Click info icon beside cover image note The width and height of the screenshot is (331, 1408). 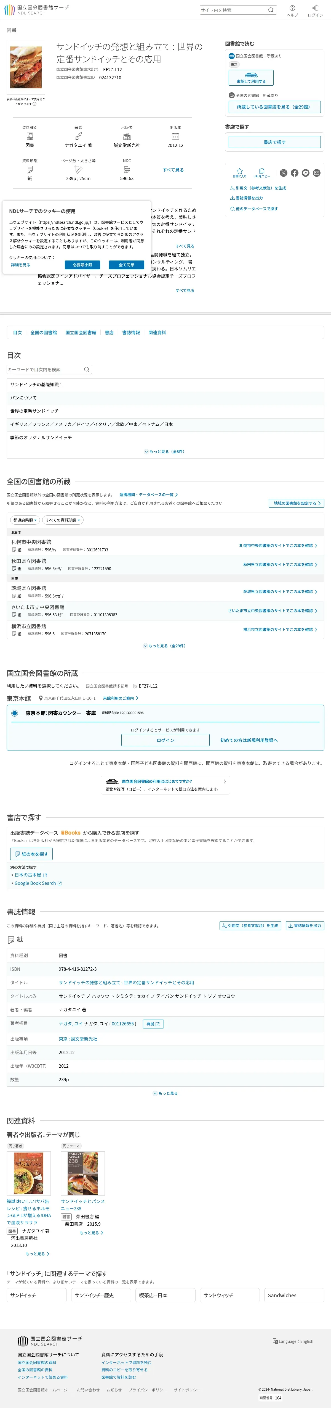coord(34,104)
